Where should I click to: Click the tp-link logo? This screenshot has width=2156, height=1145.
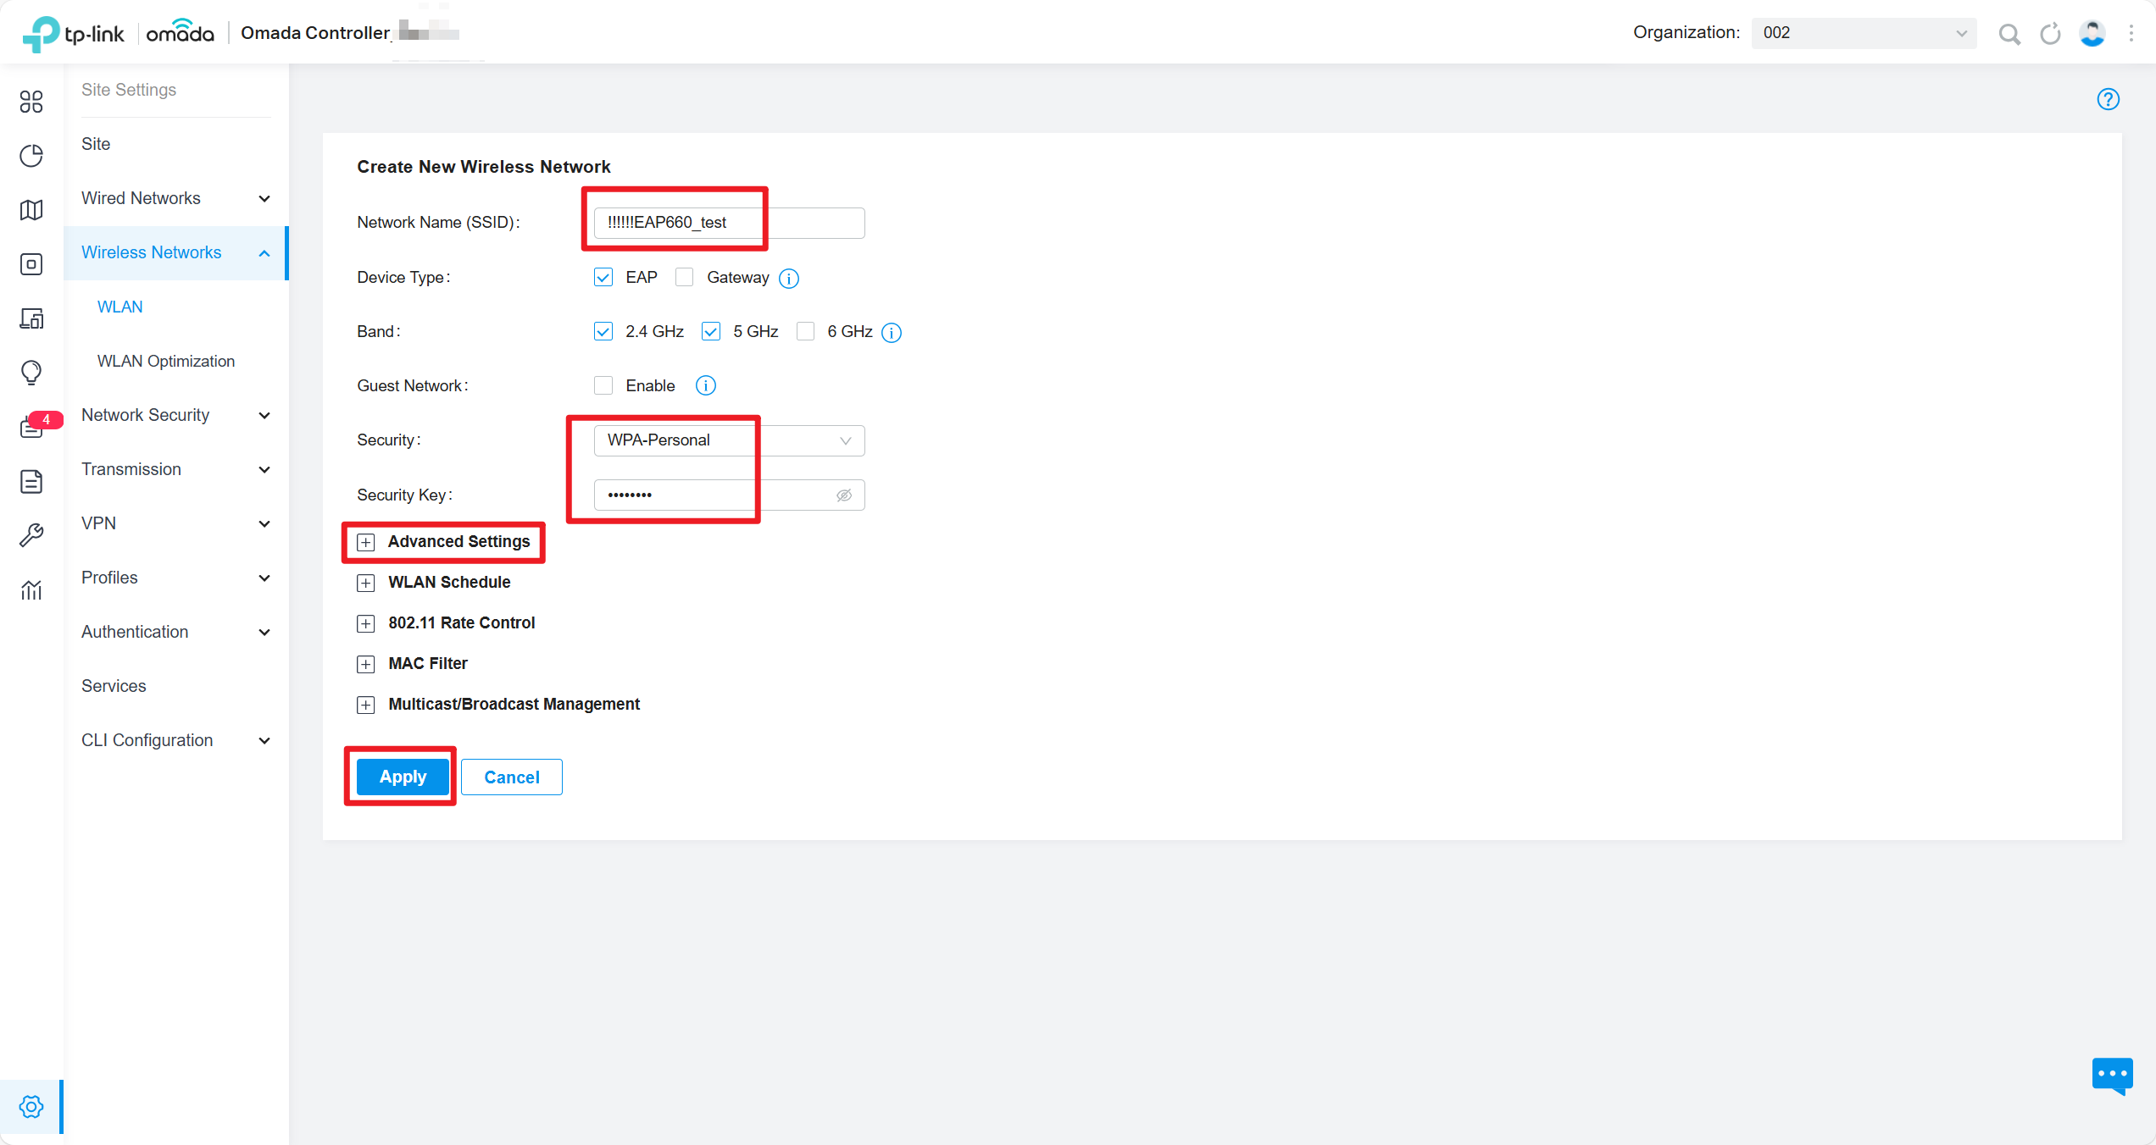tap(74, 33)
